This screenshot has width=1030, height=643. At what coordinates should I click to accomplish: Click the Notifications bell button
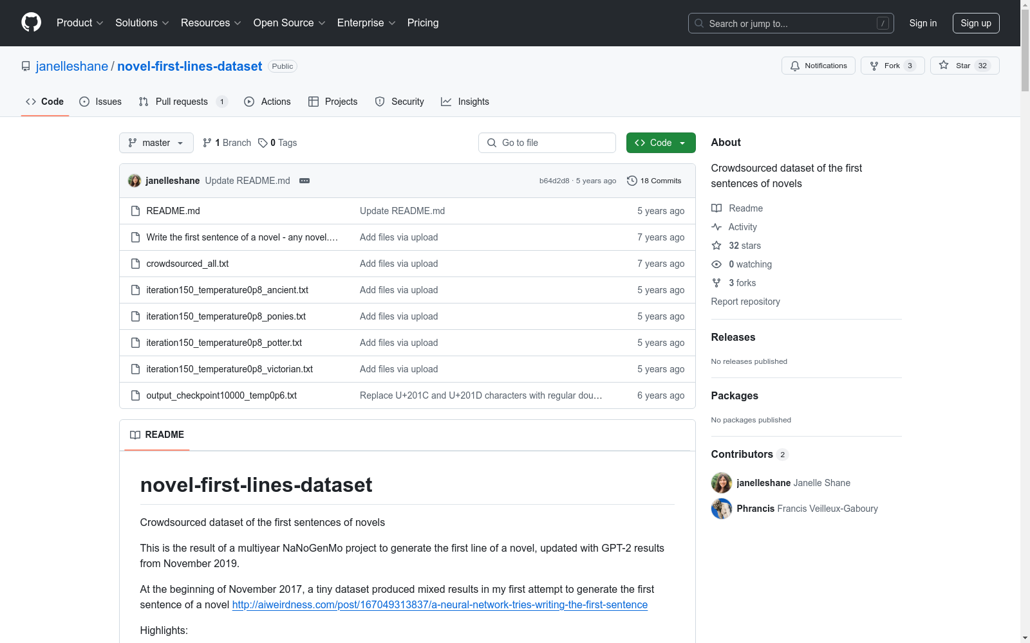tap(818, 66)
